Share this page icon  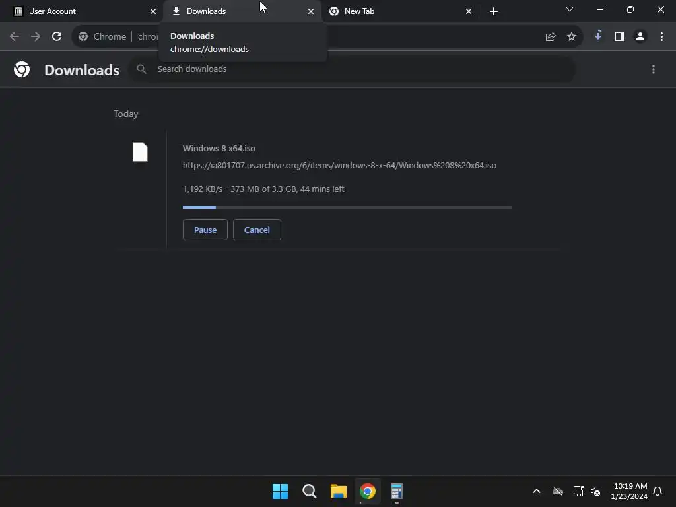pos(551,37)
